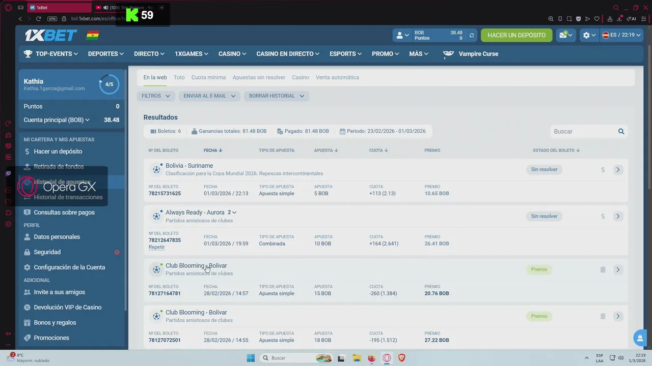Expand the DIRECTO menu
The image size is (652, 366).
(x=149, y=54)
